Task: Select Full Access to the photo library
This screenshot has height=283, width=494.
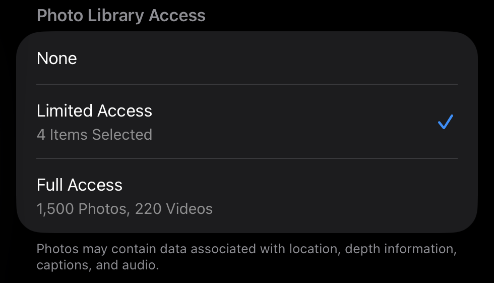Action: coord(247,195)
